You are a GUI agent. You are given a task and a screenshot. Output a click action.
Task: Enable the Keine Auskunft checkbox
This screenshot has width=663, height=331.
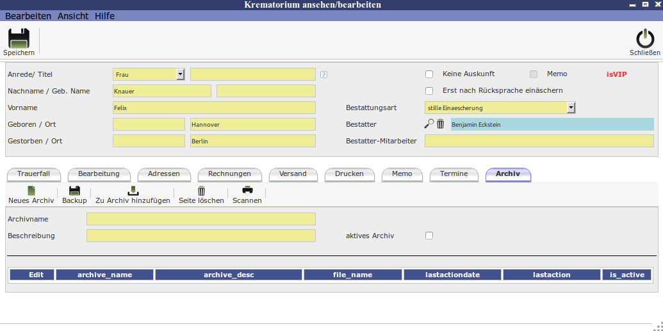point(429,74)
